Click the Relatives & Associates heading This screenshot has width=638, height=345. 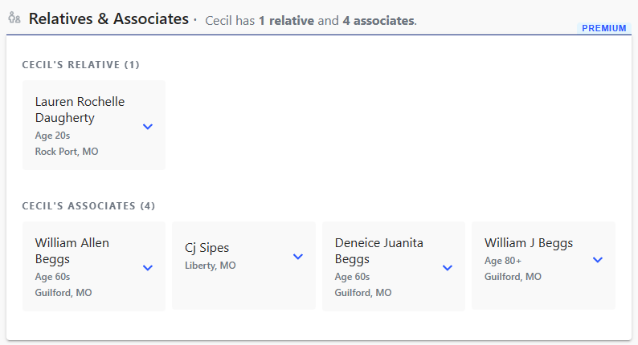(x=108, y=18)
